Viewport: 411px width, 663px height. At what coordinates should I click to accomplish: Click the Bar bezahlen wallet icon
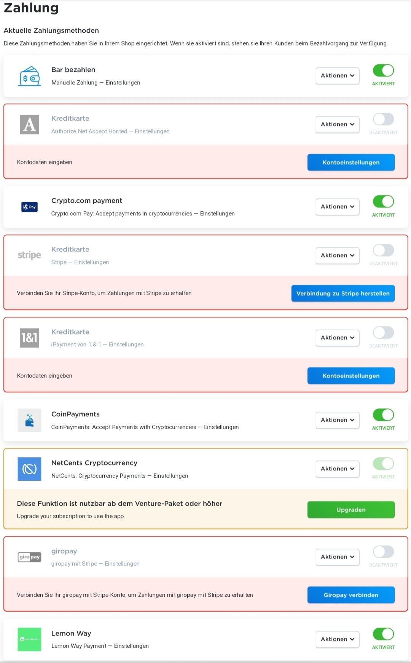[x=29, y=75]
